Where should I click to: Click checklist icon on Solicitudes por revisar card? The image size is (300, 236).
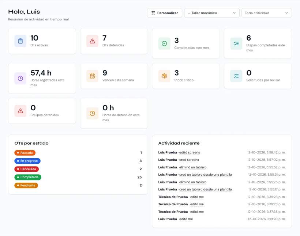[236, 76]
